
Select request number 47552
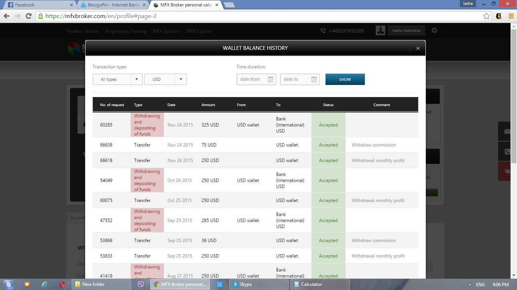point(106,221)
